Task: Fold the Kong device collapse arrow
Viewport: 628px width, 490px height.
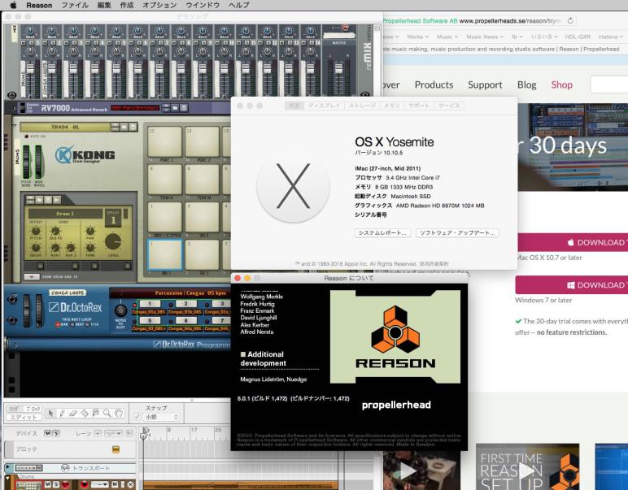Action: [x=15, y=126]
